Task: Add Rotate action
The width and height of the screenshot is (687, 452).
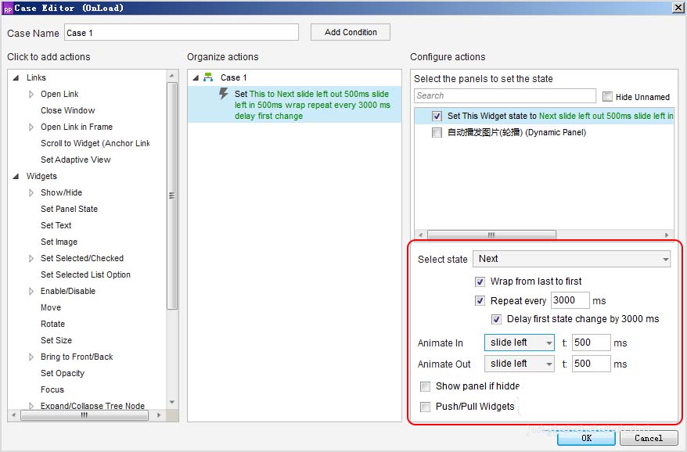Action: click(52, 324)
